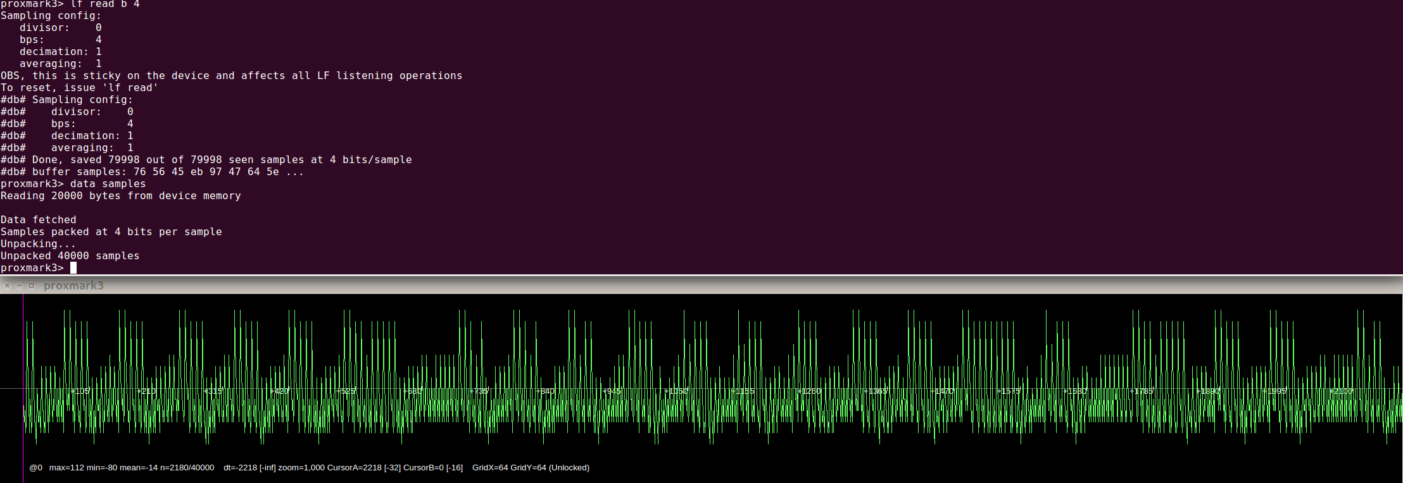Screen dimensions: 1403x483
Task: Click the 'averaging: 1' line without #db# prefix
Action: coord(61,64)
